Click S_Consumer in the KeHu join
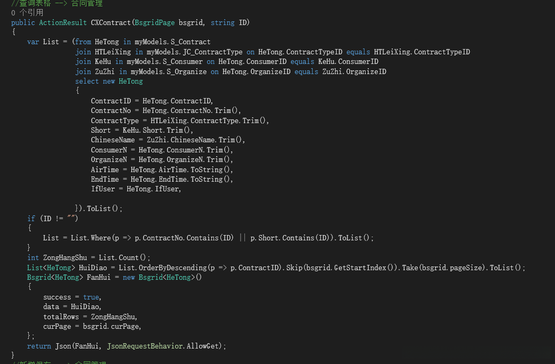Viewport: 555px width, 364px height. coord(182,62)
